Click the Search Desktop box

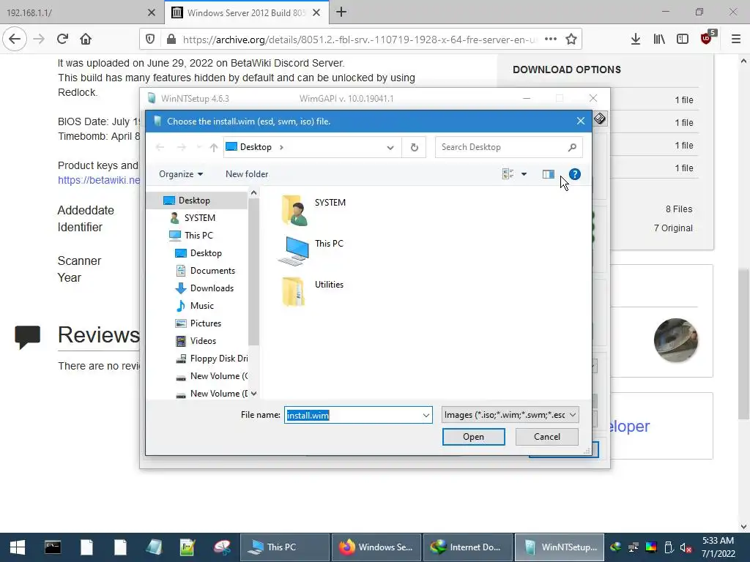coord(509,147)
